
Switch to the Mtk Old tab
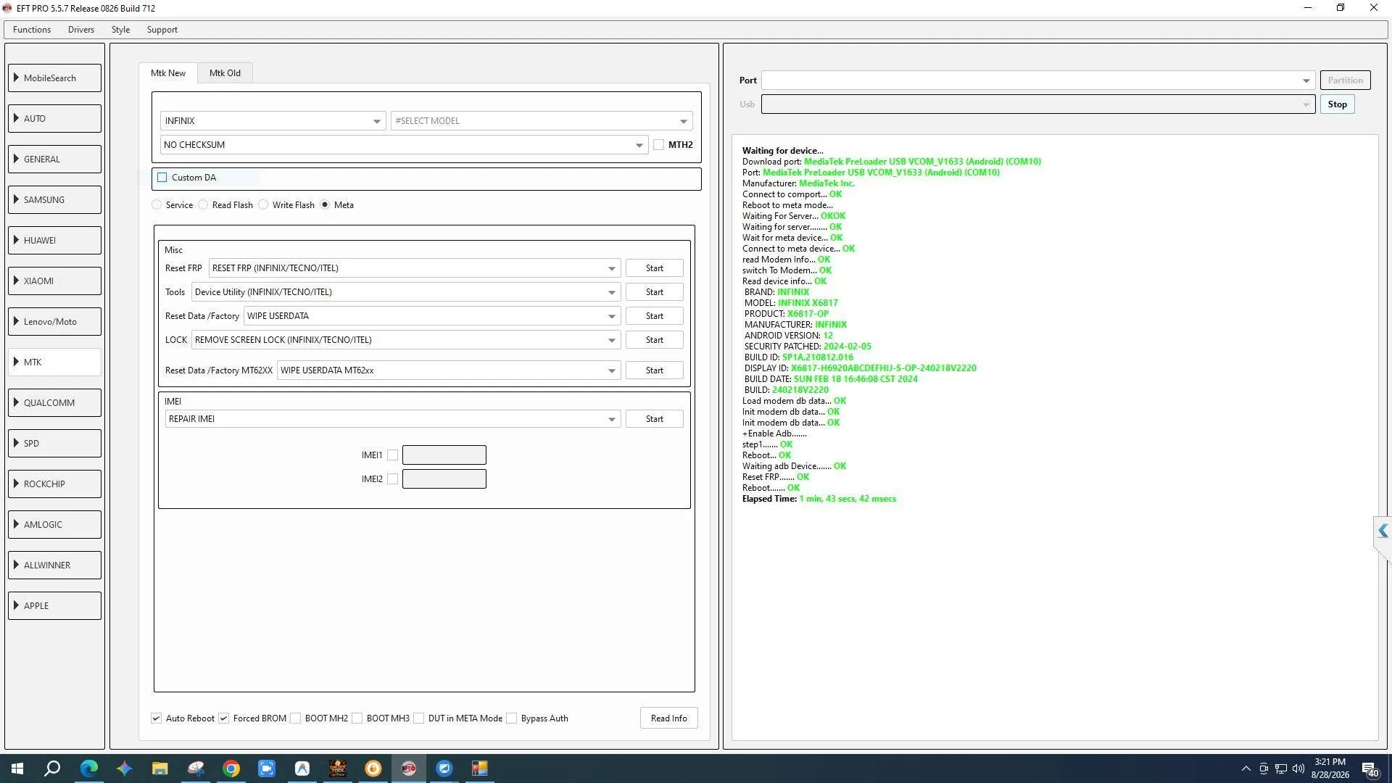[225, 73]
